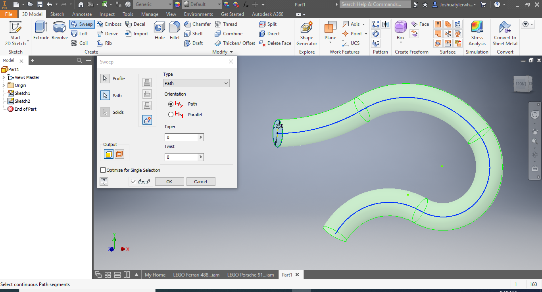This screenshot has width=542, height=292.
Task: Open the Generic material dropdown
Action: click(x=153, y=4)
